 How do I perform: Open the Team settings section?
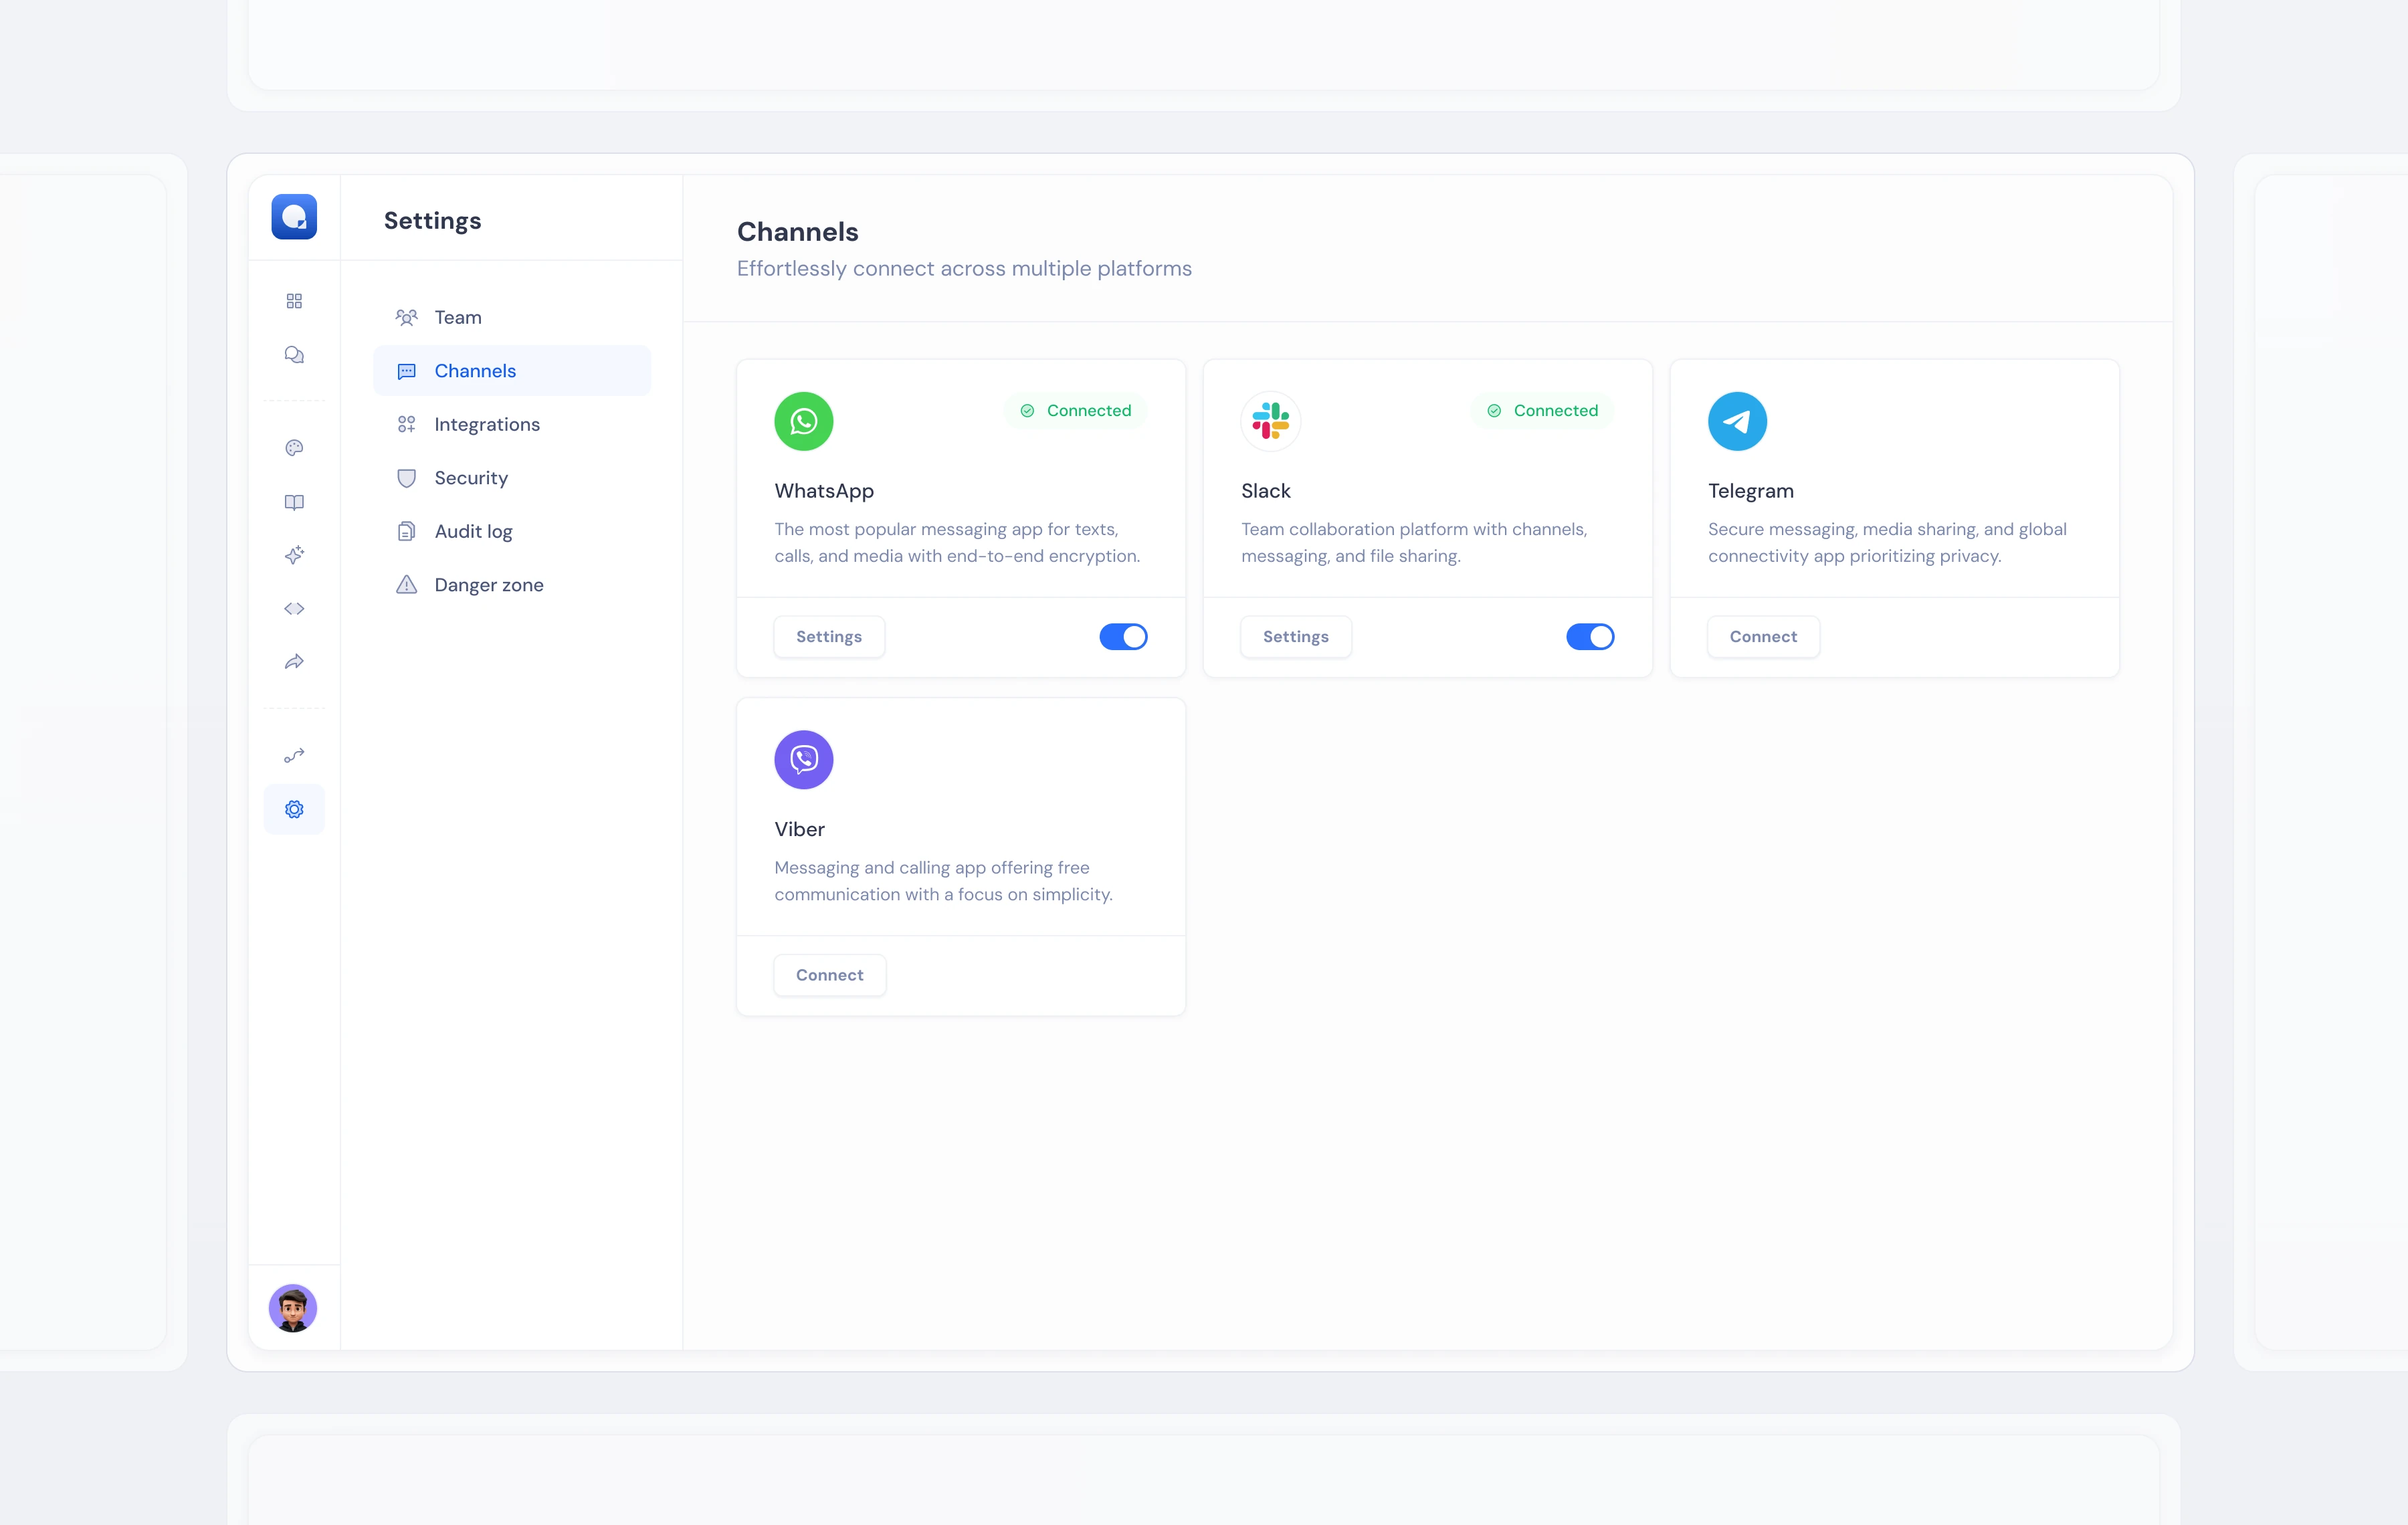(x=512, y=317)
